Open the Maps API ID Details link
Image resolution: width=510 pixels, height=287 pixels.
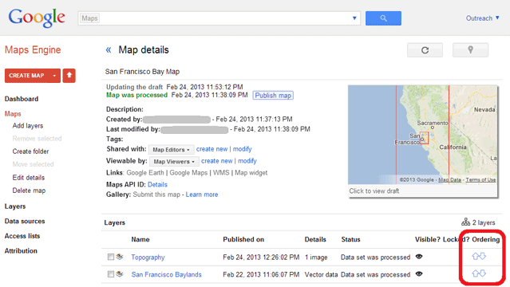157,184
